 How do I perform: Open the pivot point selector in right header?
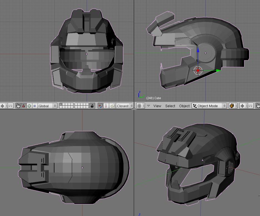pos(243,106)
